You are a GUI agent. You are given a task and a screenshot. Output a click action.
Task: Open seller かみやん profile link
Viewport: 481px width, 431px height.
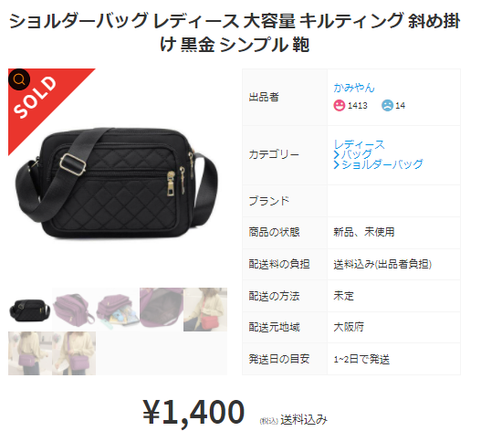(354, 88)
